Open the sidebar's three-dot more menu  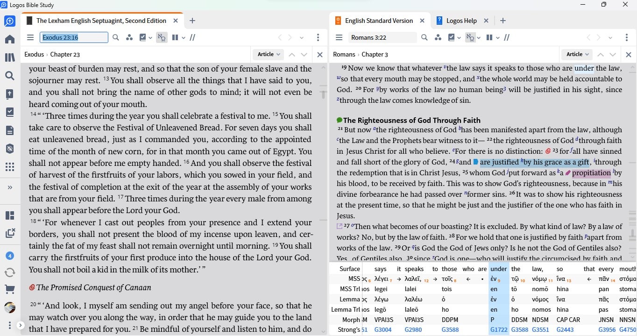(10, 325)
